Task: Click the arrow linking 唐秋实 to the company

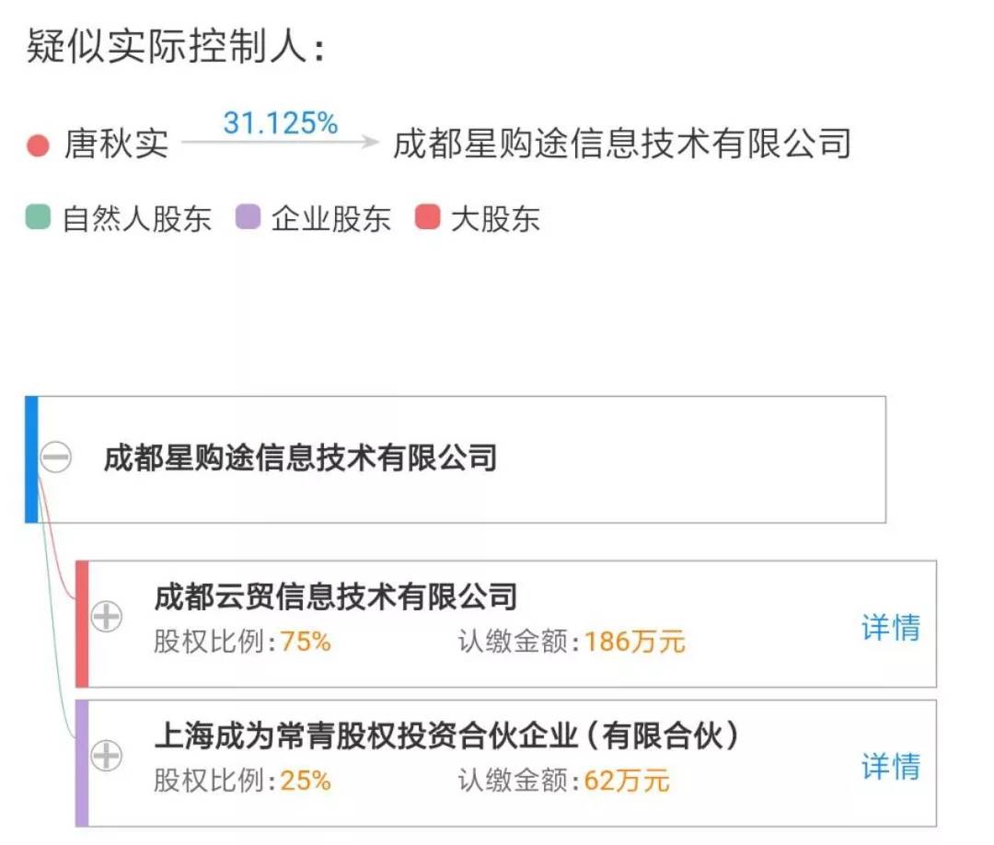Action: point(281,145)
